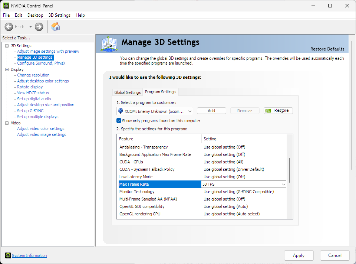Click the Apply button
The height and width of the screenshot is (264, 356).
coord(299,255)
